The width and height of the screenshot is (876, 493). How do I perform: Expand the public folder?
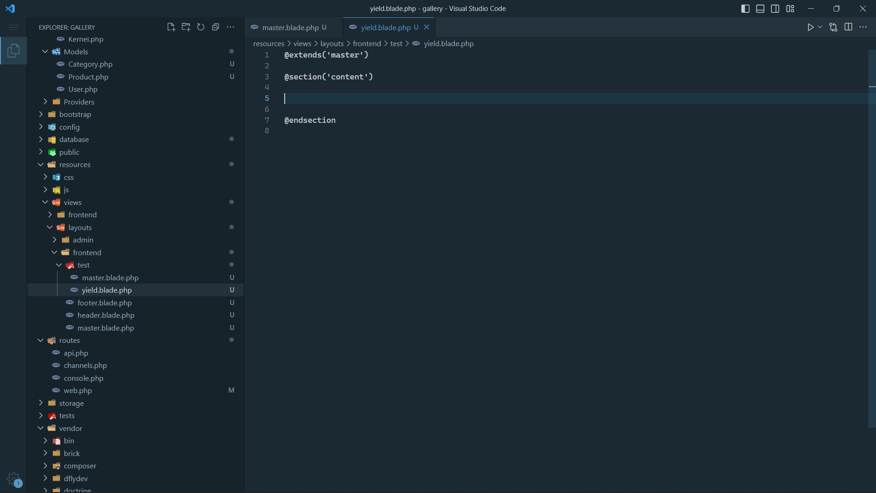[136, 152]
